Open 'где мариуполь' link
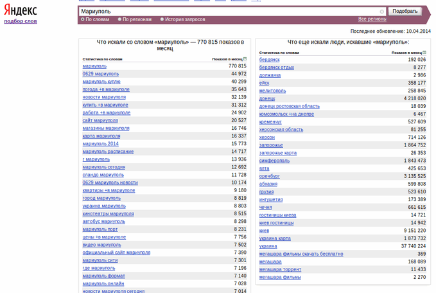Screen dimensions: 436x293 pyautogui.click(x=99, y=268)
